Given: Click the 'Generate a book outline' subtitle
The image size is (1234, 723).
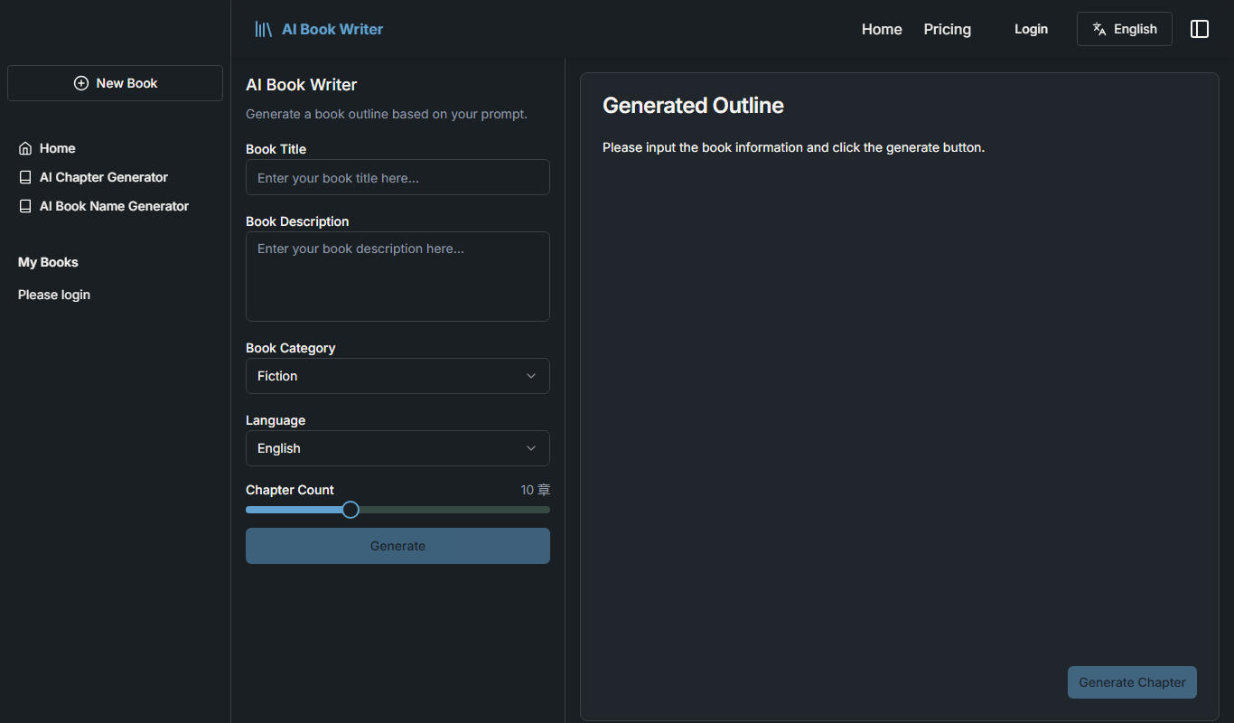Looking at the screenshot, I should [387, 114].
